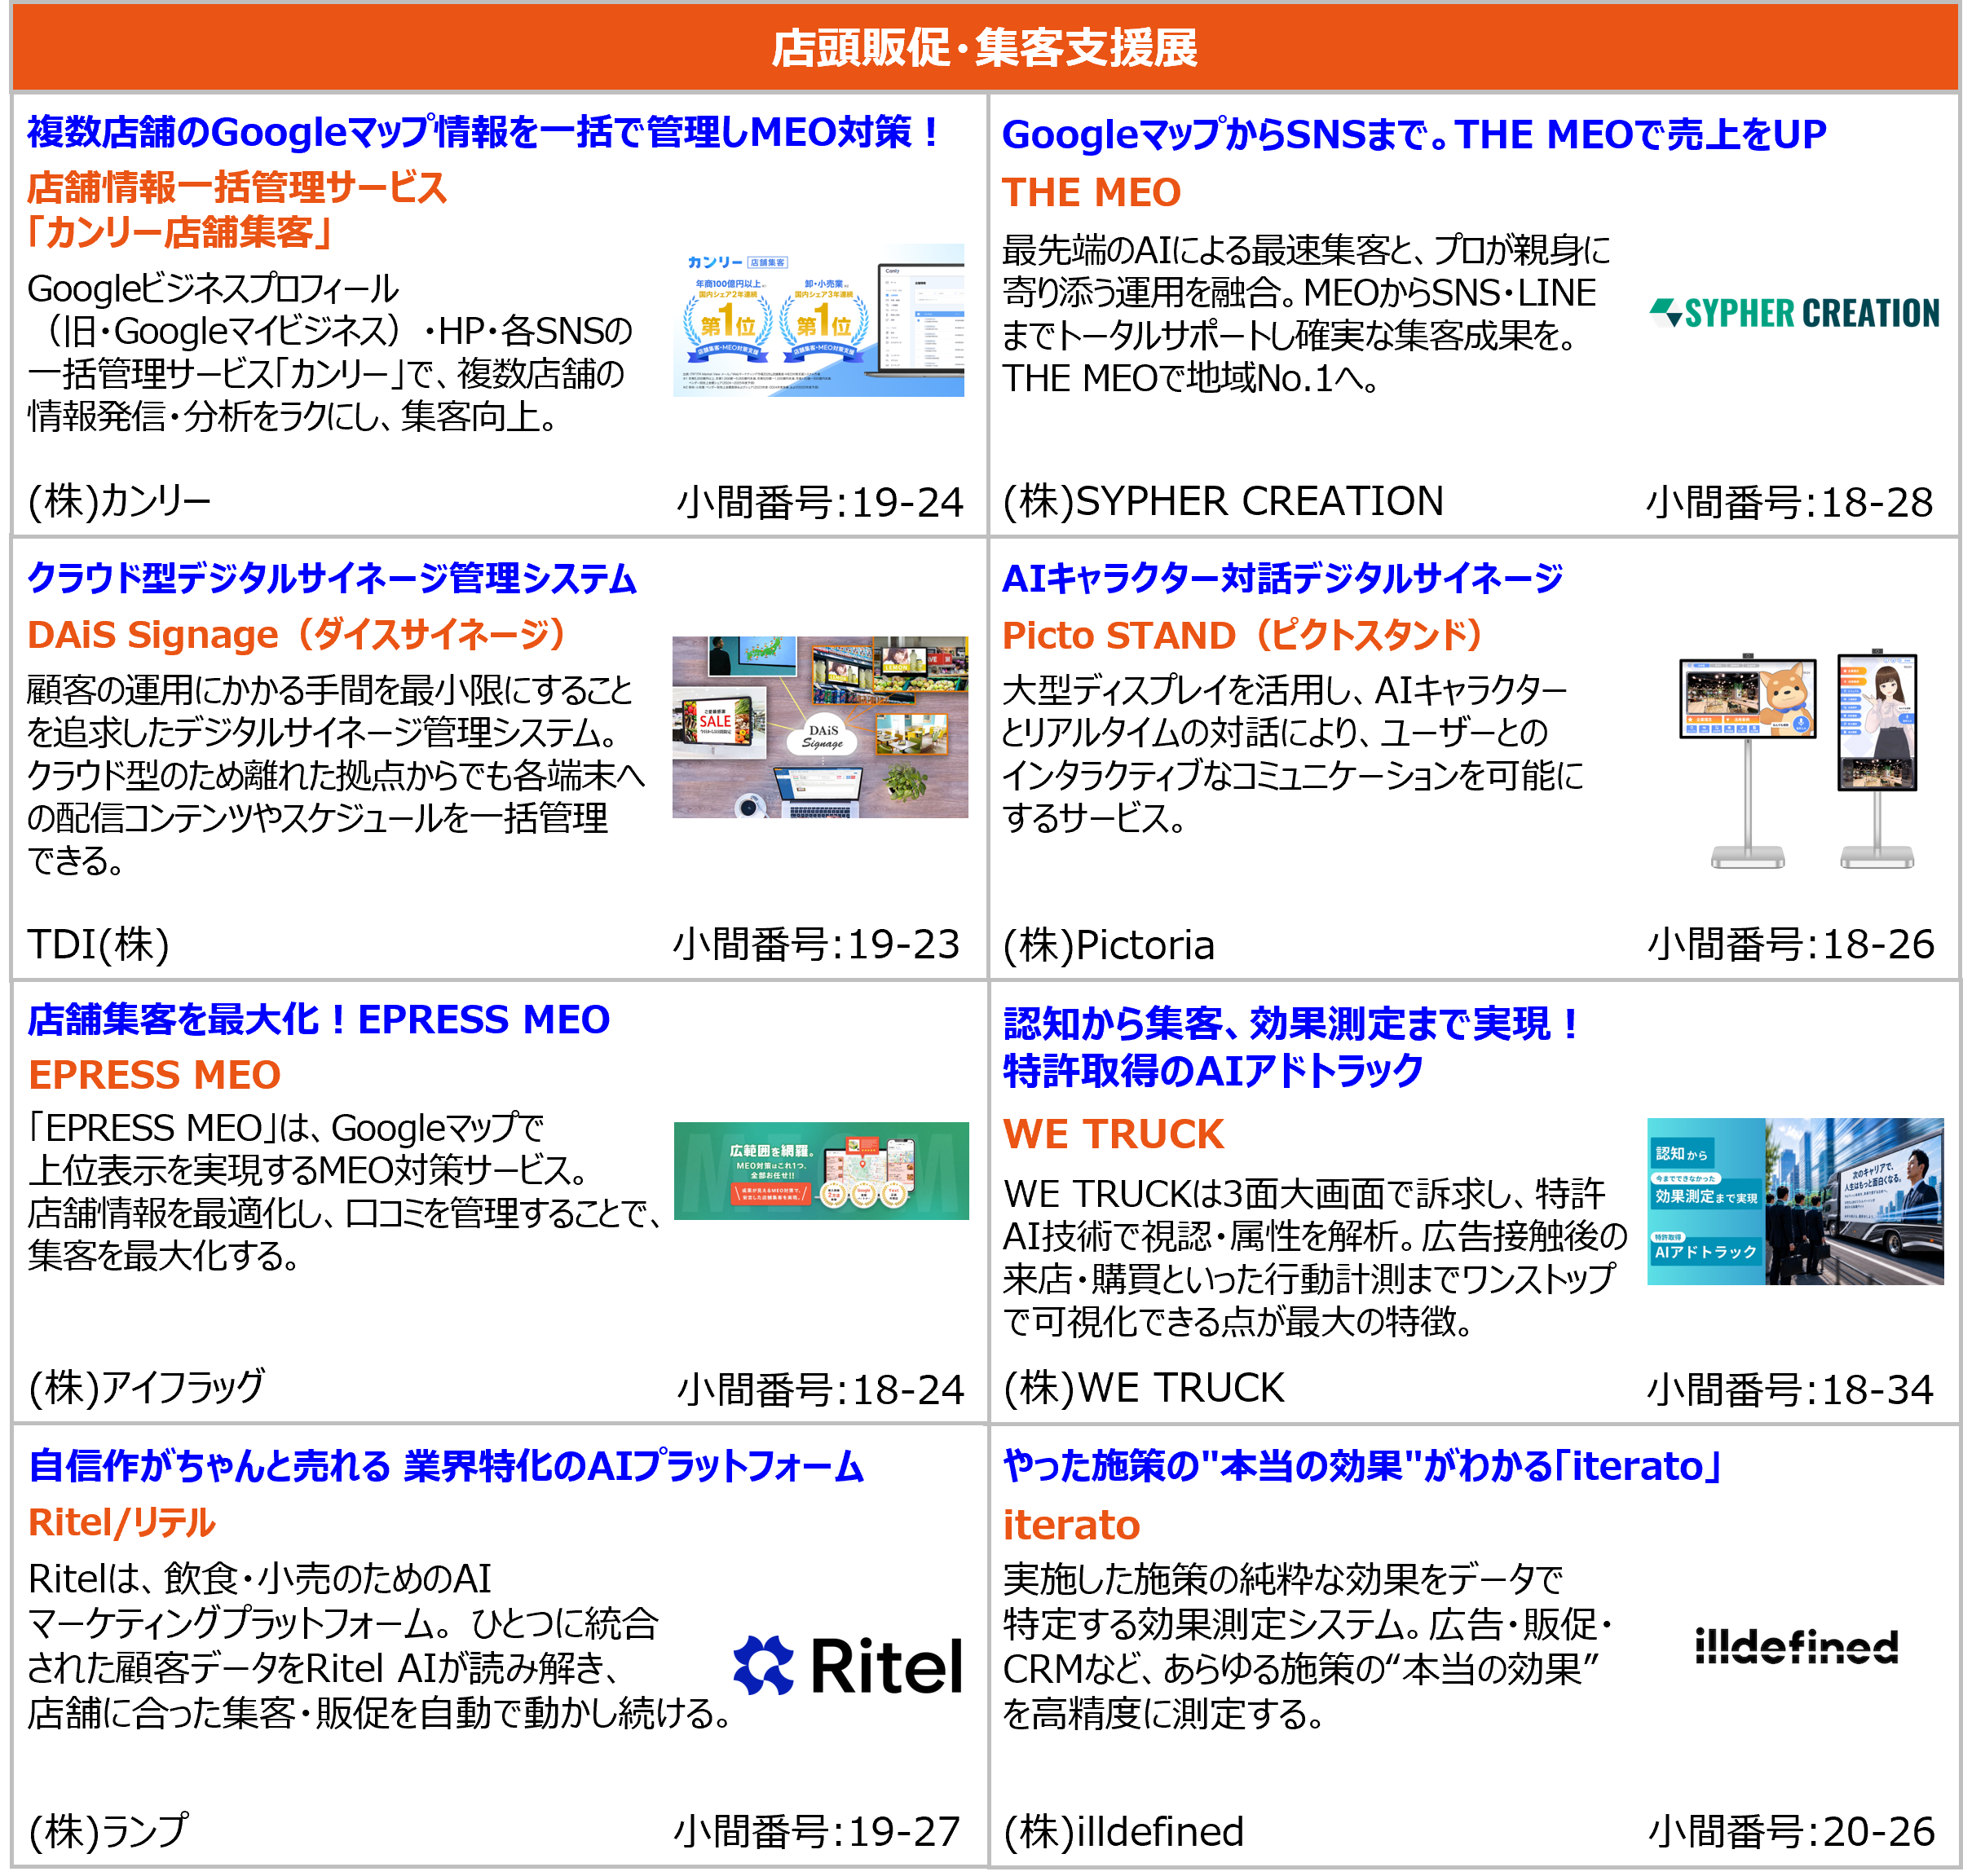The image size is (1963, 1876).
Task: Open the green EPRESS MEO banner image
Action: [822, 1171]
